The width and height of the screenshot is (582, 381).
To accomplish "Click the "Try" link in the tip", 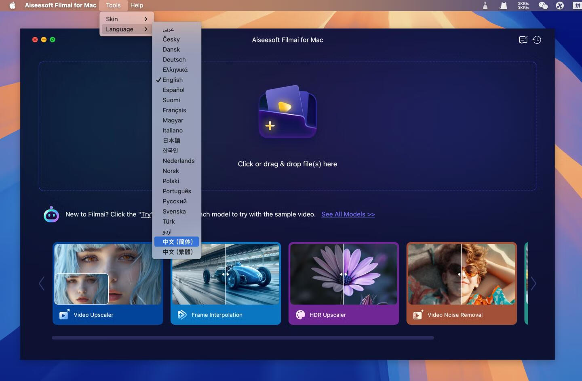I will (146, 214).
